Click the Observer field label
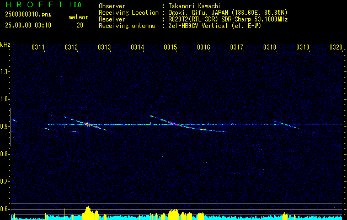Image resolution: width=347 pixels, height=220 pixels. coord(112,6)
